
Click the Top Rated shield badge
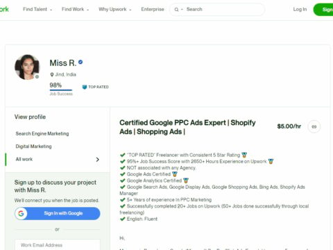[85, 87]
